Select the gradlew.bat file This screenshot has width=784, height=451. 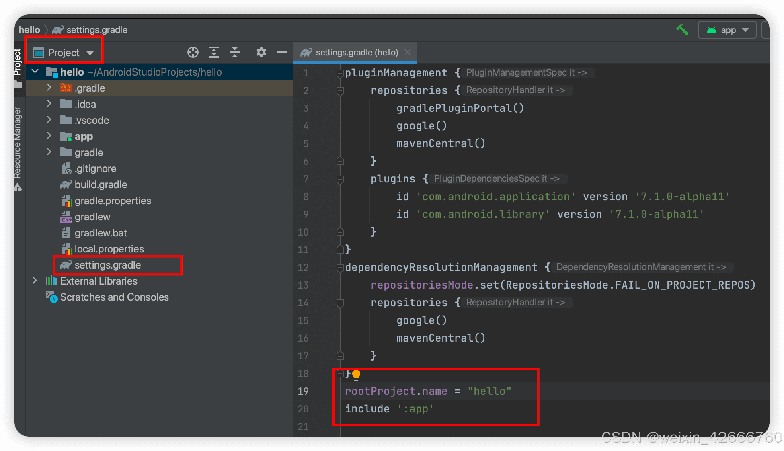[101, 233]
